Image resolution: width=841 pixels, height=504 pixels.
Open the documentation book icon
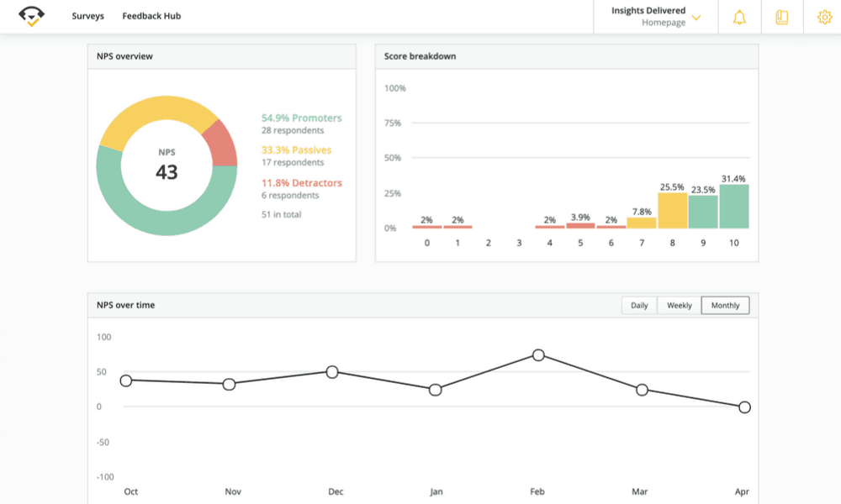(x=781, y=17)
